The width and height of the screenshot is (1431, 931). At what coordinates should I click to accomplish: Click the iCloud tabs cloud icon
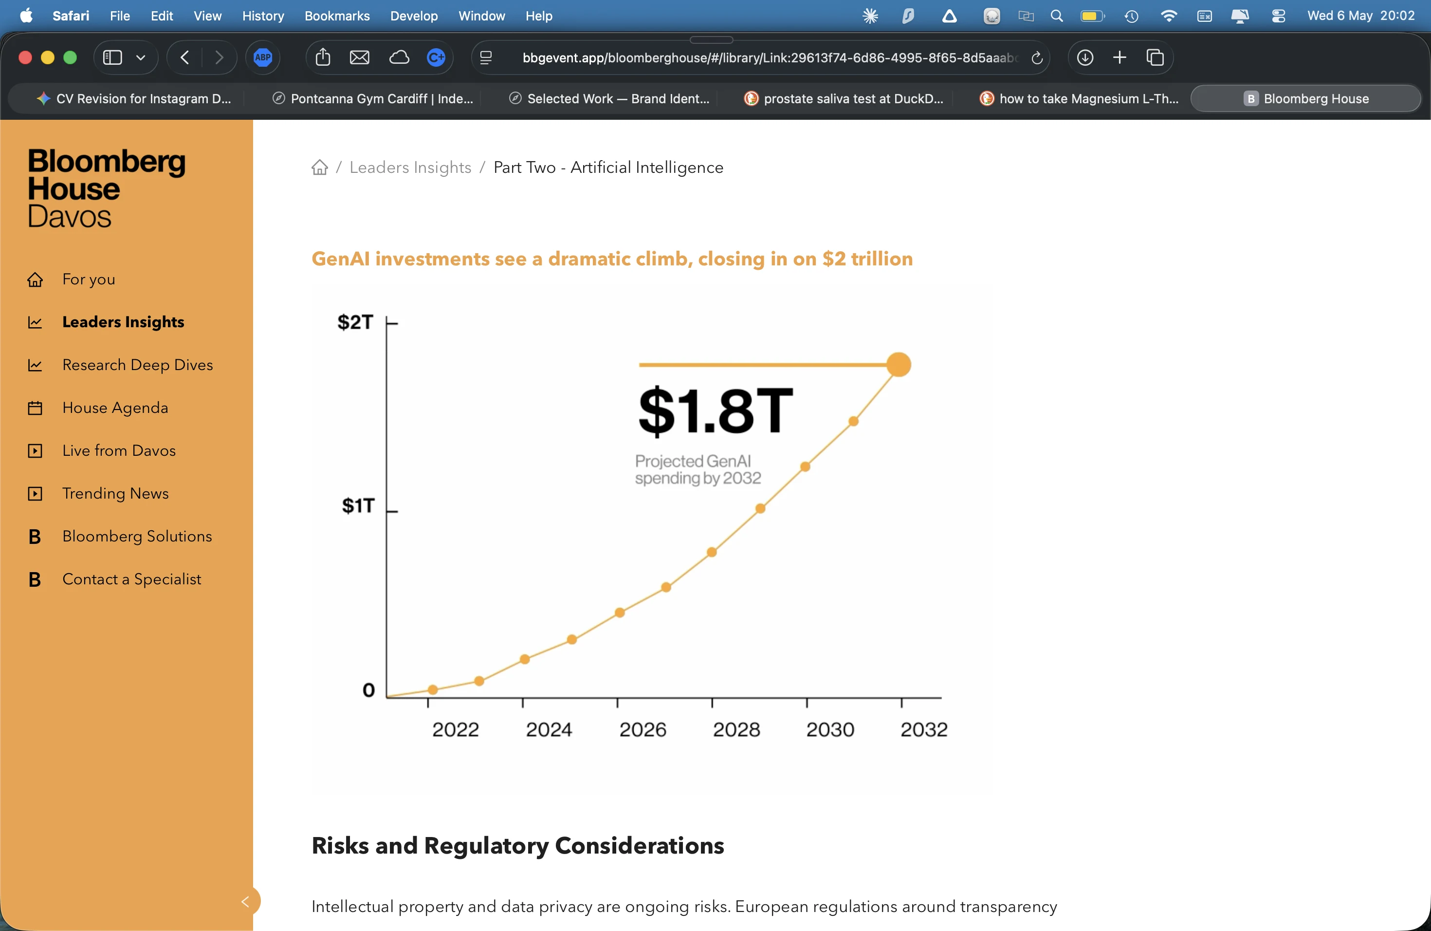pyautogui.click(x=399, y=58)
